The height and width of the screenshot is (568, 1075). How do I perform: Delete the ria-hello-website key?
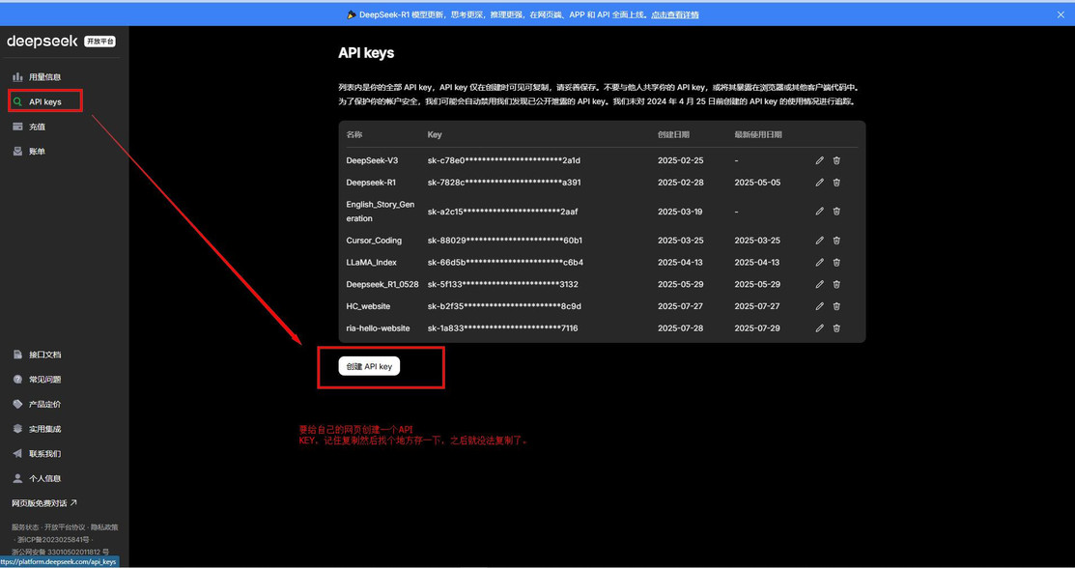coord(836,327)
